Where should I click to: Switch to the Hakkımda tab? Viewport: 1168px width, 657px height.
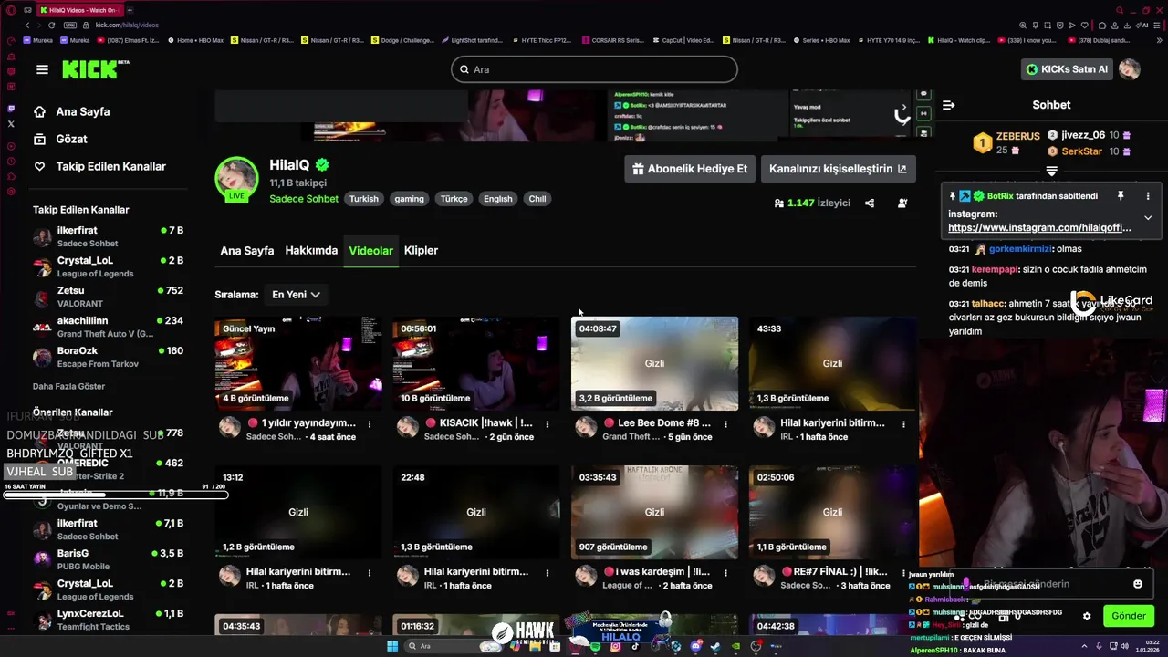[x=311, y=250]
